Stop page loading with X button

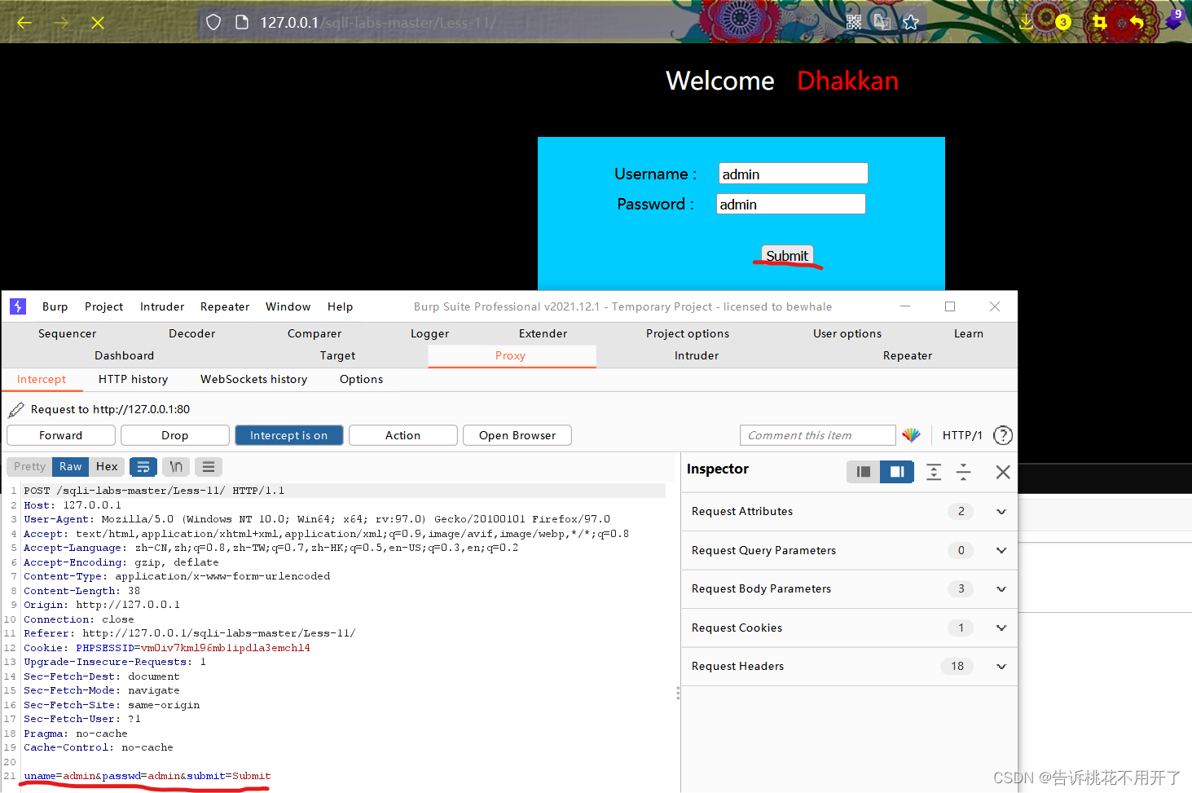[98, 23]
